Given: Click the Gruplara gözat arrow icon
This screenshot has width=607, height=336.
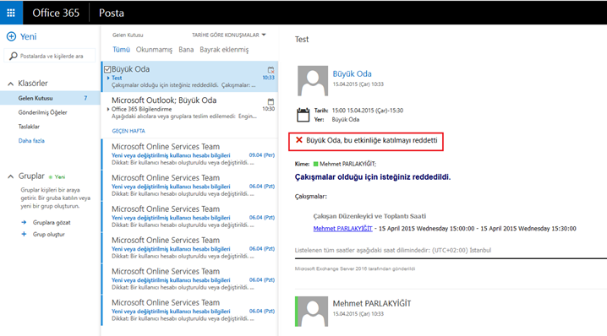Looking at the screenshot, I should 24,222.
